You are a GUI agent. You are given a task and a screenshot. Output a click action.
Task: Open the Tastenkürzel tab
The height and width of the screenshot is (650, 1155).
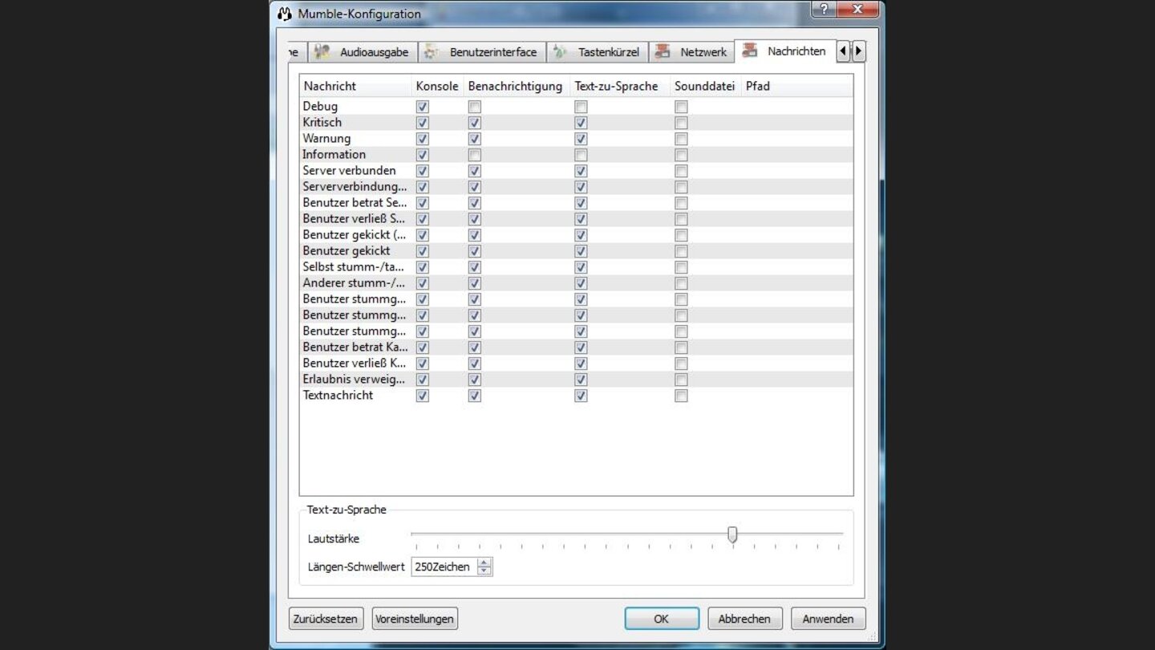click(598, 52)
